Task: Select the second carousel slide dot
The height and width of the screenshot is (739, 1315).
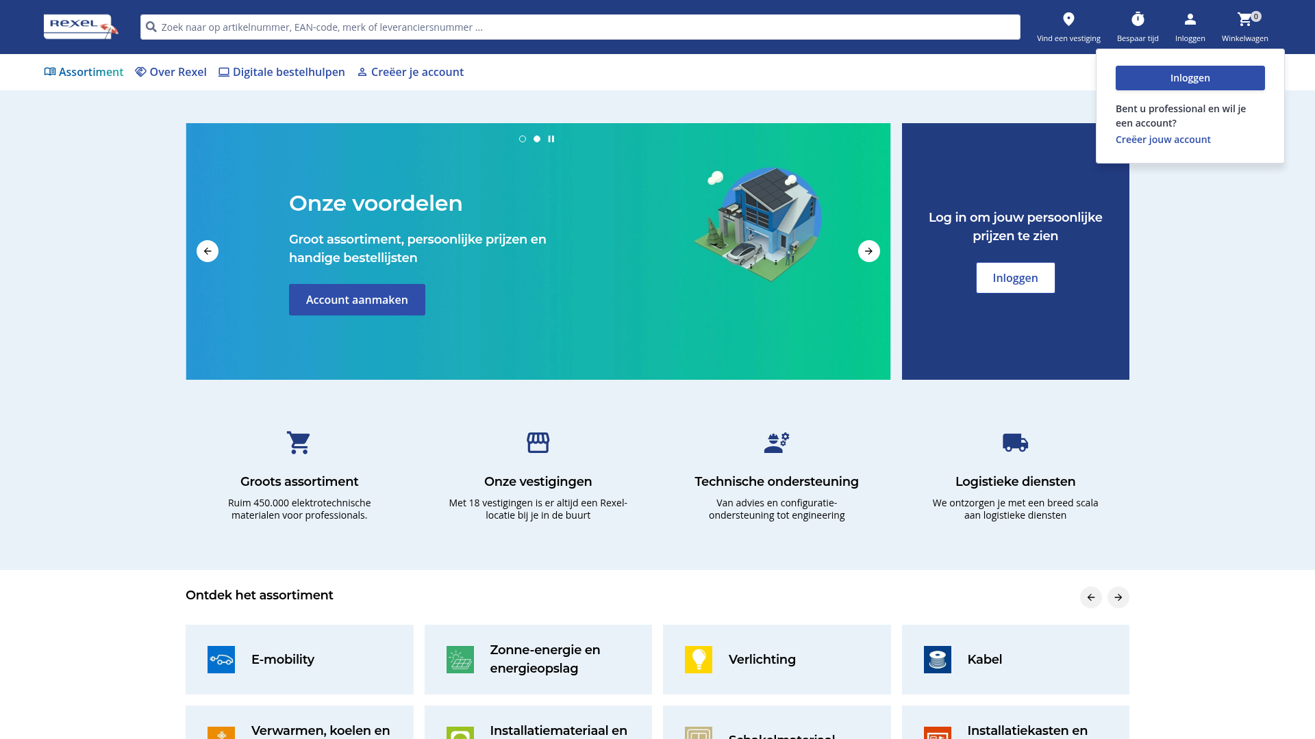Action: pos(537,139)
